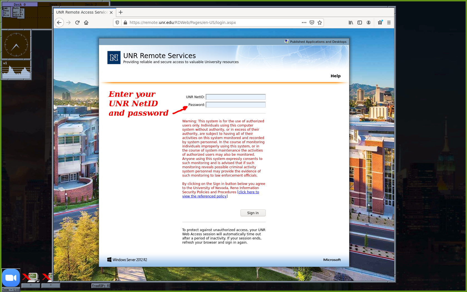Open a new browser tab

coord(121,12)
